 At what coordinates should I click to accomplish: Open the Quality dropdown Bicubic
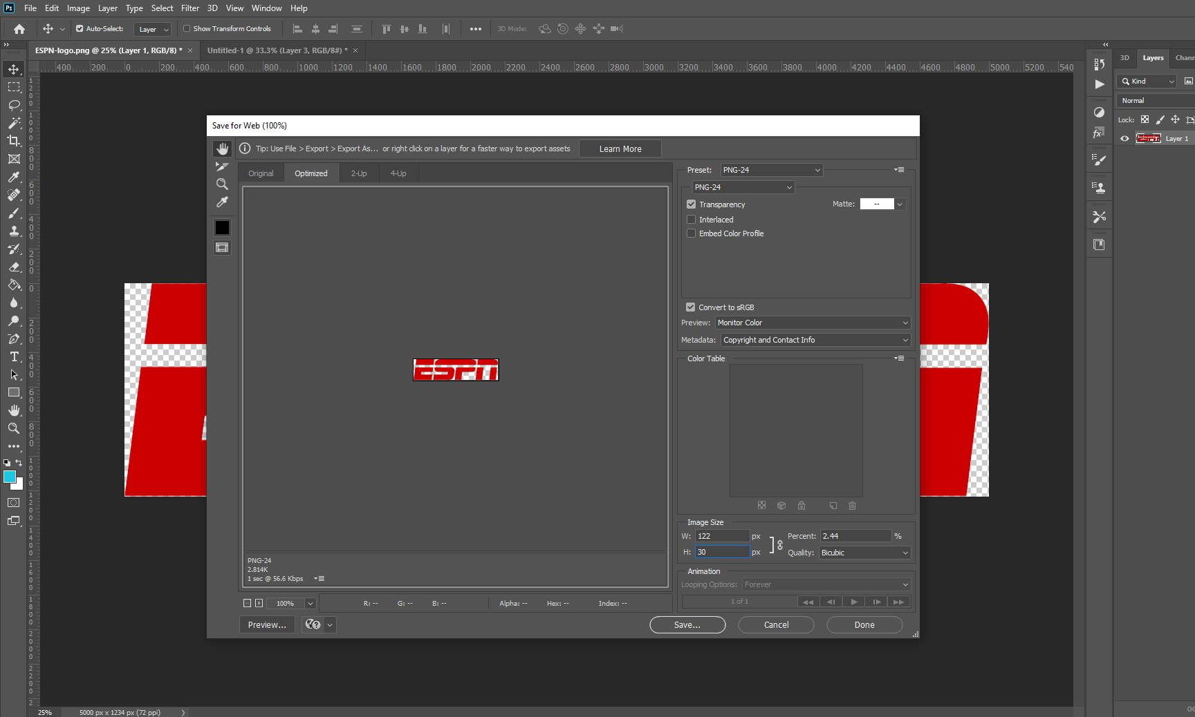click(x=864, y=553)
